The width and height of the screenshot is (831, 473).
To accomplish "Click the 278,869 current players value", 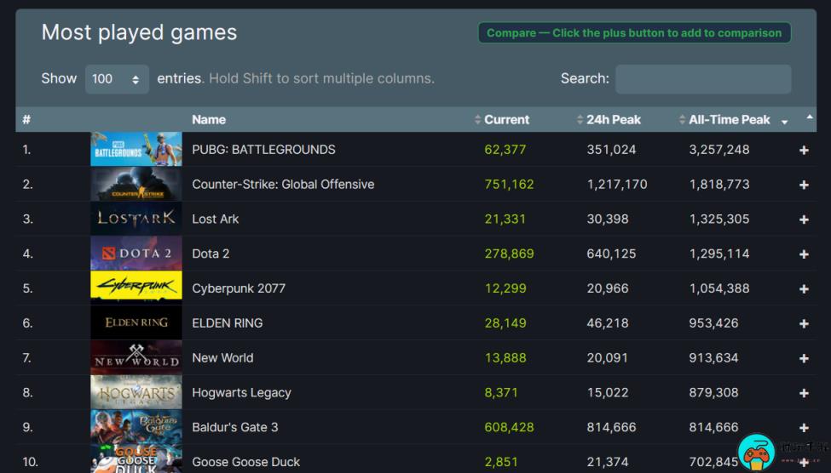I will click(x=509, y=254).
